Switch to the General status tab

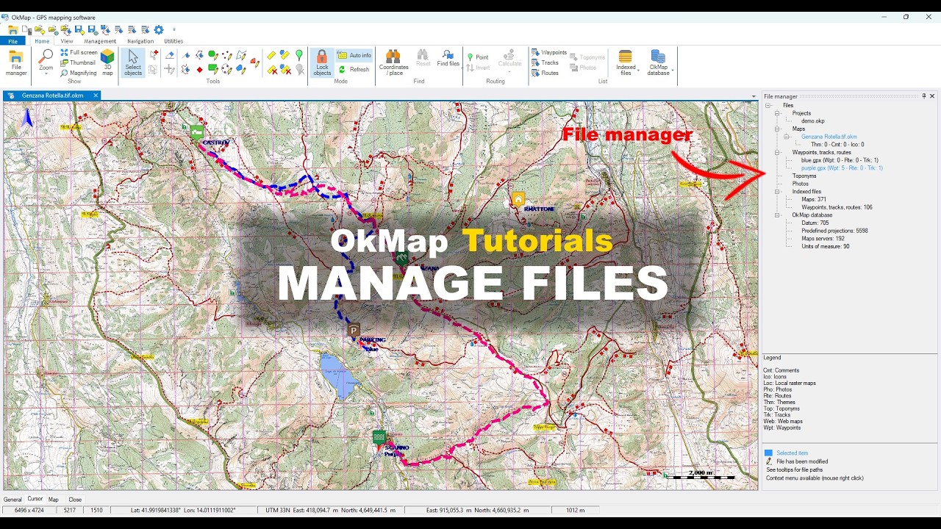point(12,500)
